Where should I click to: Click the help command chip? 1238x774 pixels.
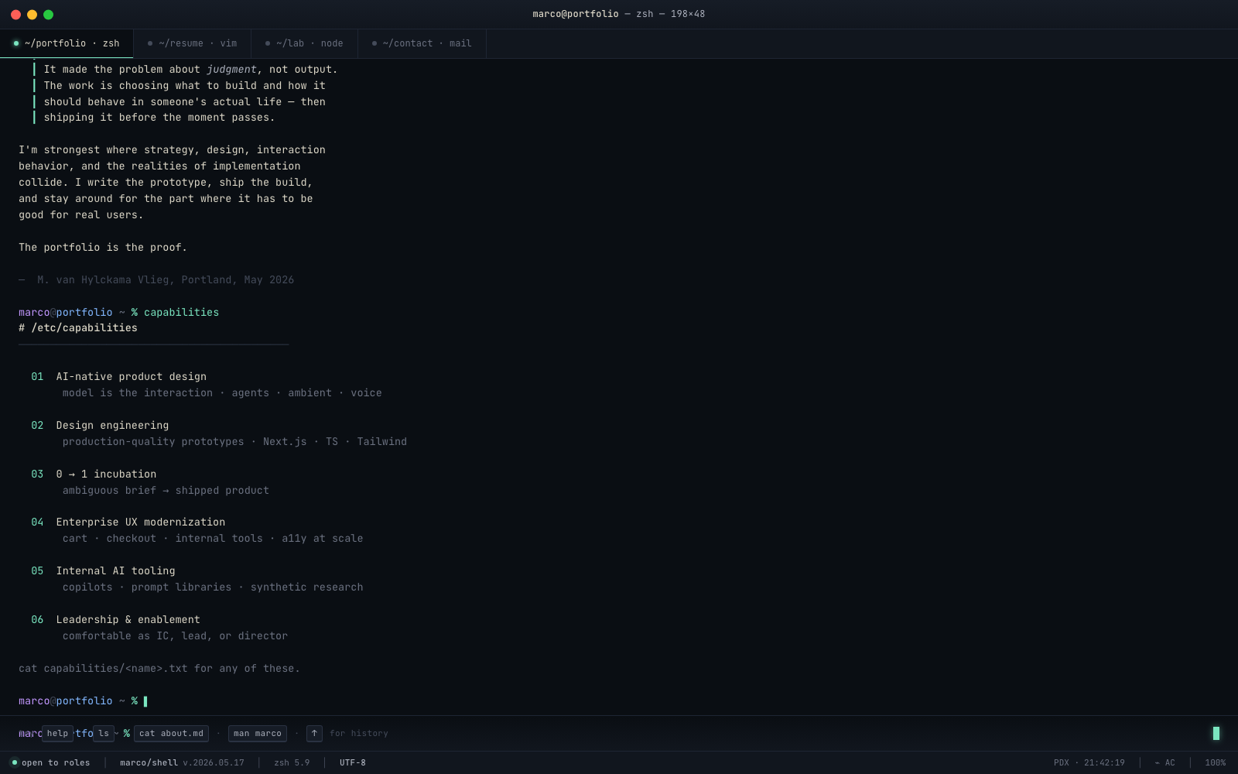[x=57, y=734]
